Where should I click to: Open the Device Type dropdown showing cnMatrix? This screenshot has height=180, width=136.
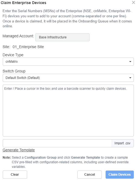coord(68,62)
